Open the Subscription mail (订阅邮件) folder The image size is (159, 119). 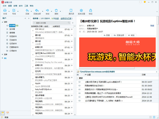pyautogui.click(x=13, y=51)
